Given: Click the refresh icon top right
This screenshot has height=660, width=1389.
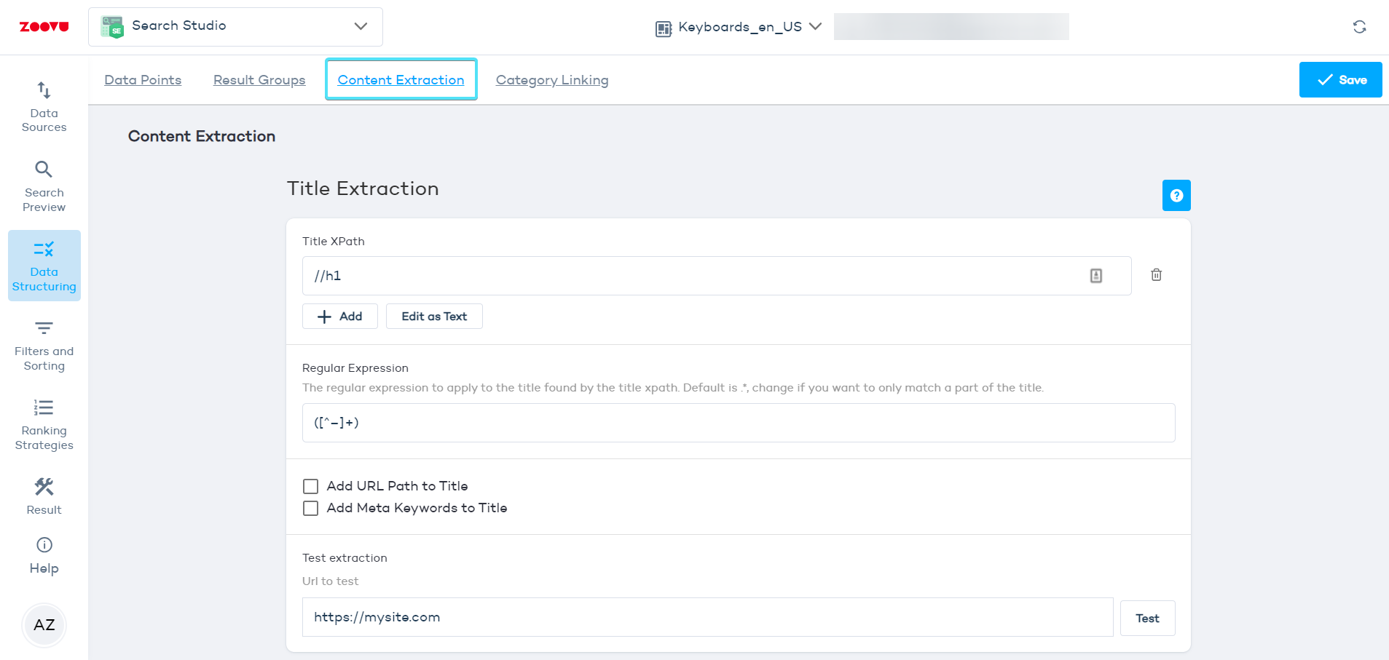Looking at the screenshot, I should (1359, 26).
